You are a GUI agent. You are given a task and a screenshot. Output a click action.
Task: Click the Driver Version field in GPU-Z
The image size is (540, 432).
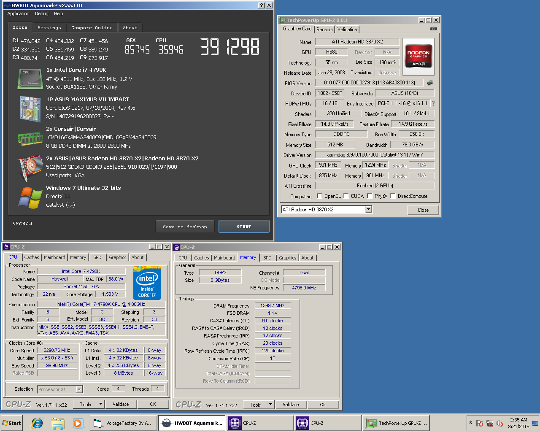pos(375,155)
